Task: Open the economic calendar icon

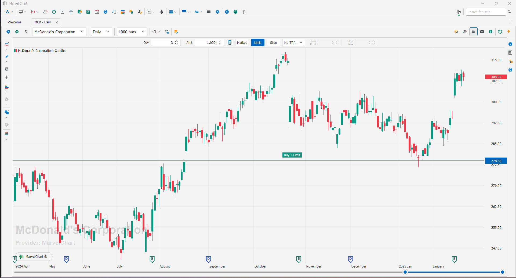Action: click(x=97, y=12)
